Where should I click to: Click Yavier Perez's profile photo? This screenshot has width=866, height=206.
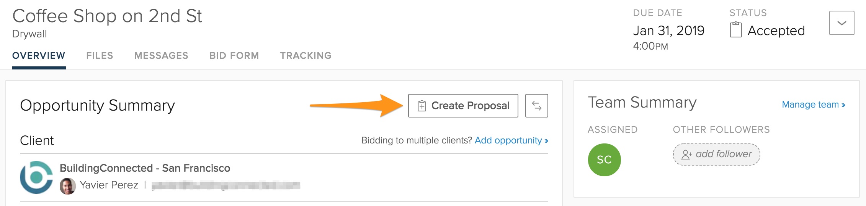tap(68, 186)
